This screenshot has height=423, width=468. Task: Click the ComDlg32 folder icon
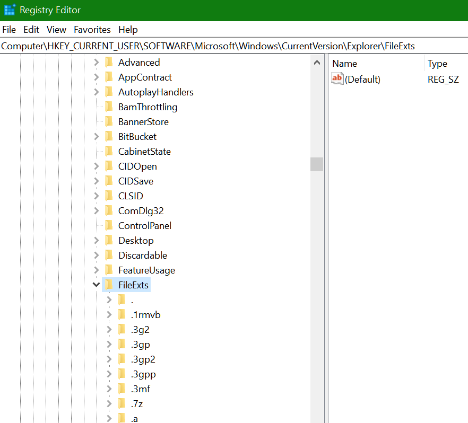pos(109,211)
